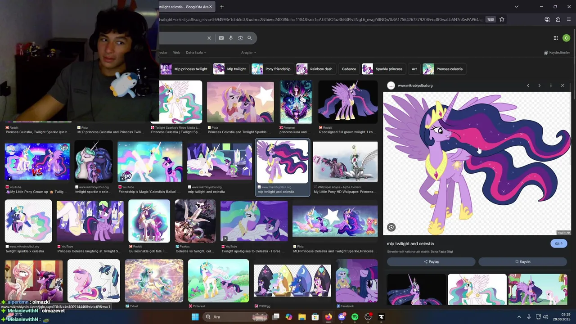Image resolution: width=576 pixels, height=324 pixels.
Task: Open the extensions puzzle icon
Action: [x=558, y=19]
